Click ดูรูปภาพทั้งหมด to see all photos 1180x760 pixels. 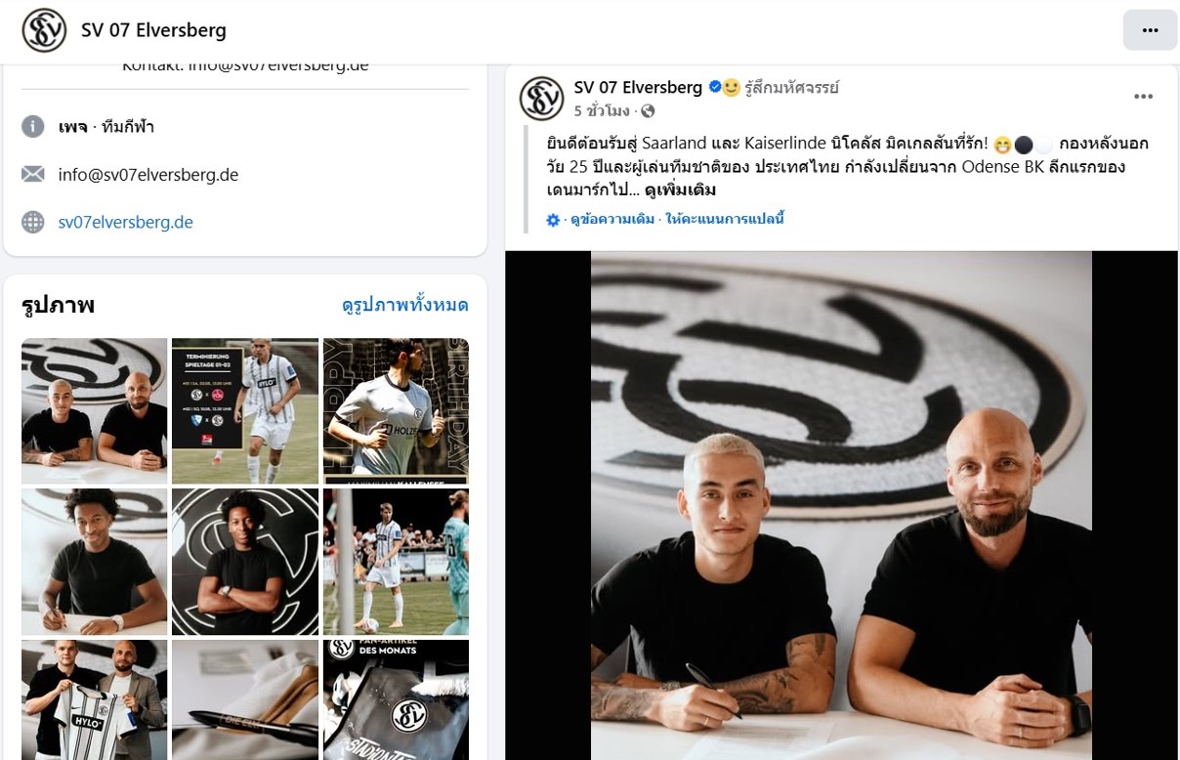pyautogui.click(x=405, y=305)
